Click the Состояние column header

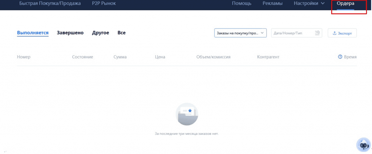click(82, 57)
